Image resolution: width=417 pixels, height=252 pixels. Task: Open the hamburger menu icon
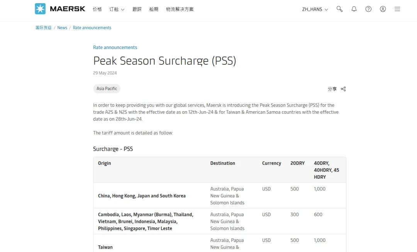coord(397,9)
